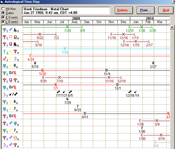
Task: Click the 7th house marker dated 8/23
Action: [78, 106]
